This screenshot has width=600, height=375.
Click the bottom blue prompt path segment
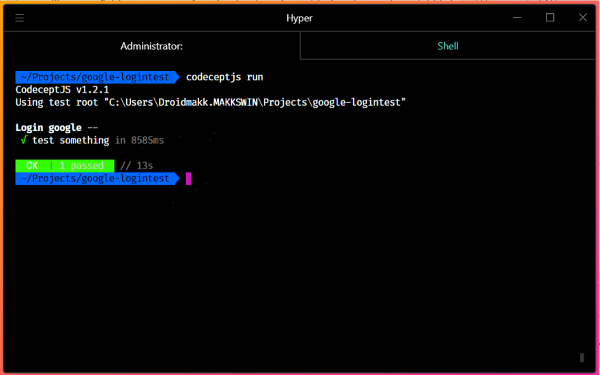click(97, 179)
